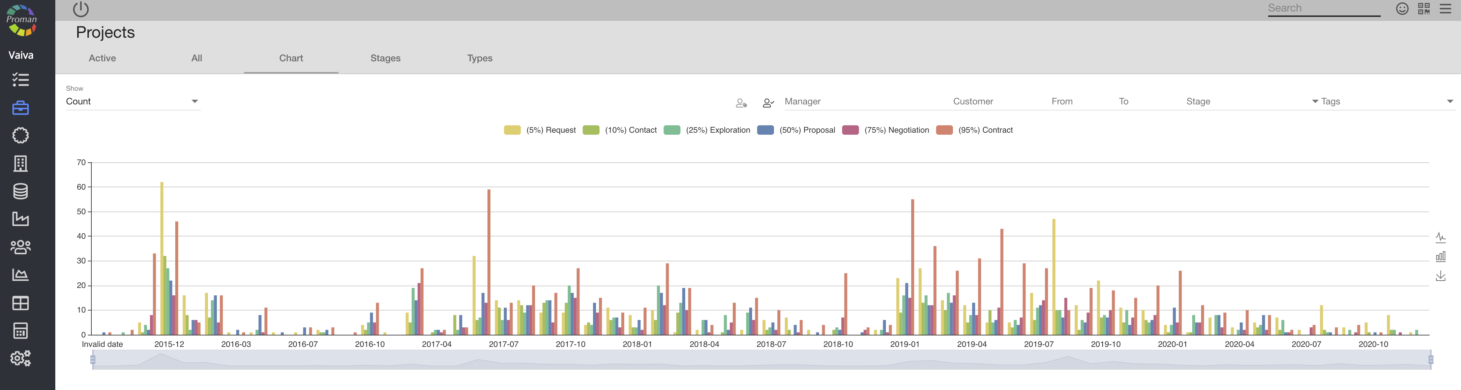The image size is (1461, 390).
Task: Click the power button icon
Action: [81, 9]
